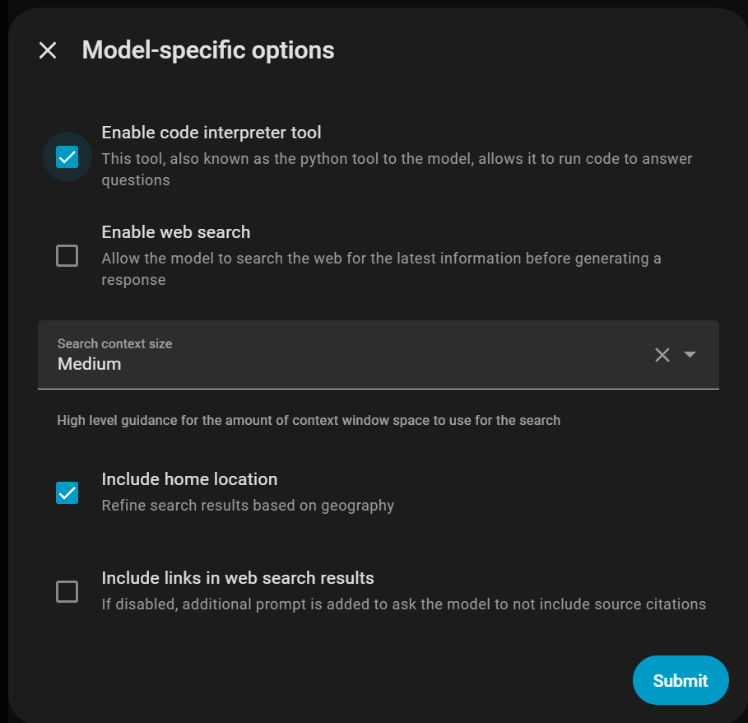Tick the Enable web search checkbox
This screenshot has width=748, height=723.
coord(67,256)
